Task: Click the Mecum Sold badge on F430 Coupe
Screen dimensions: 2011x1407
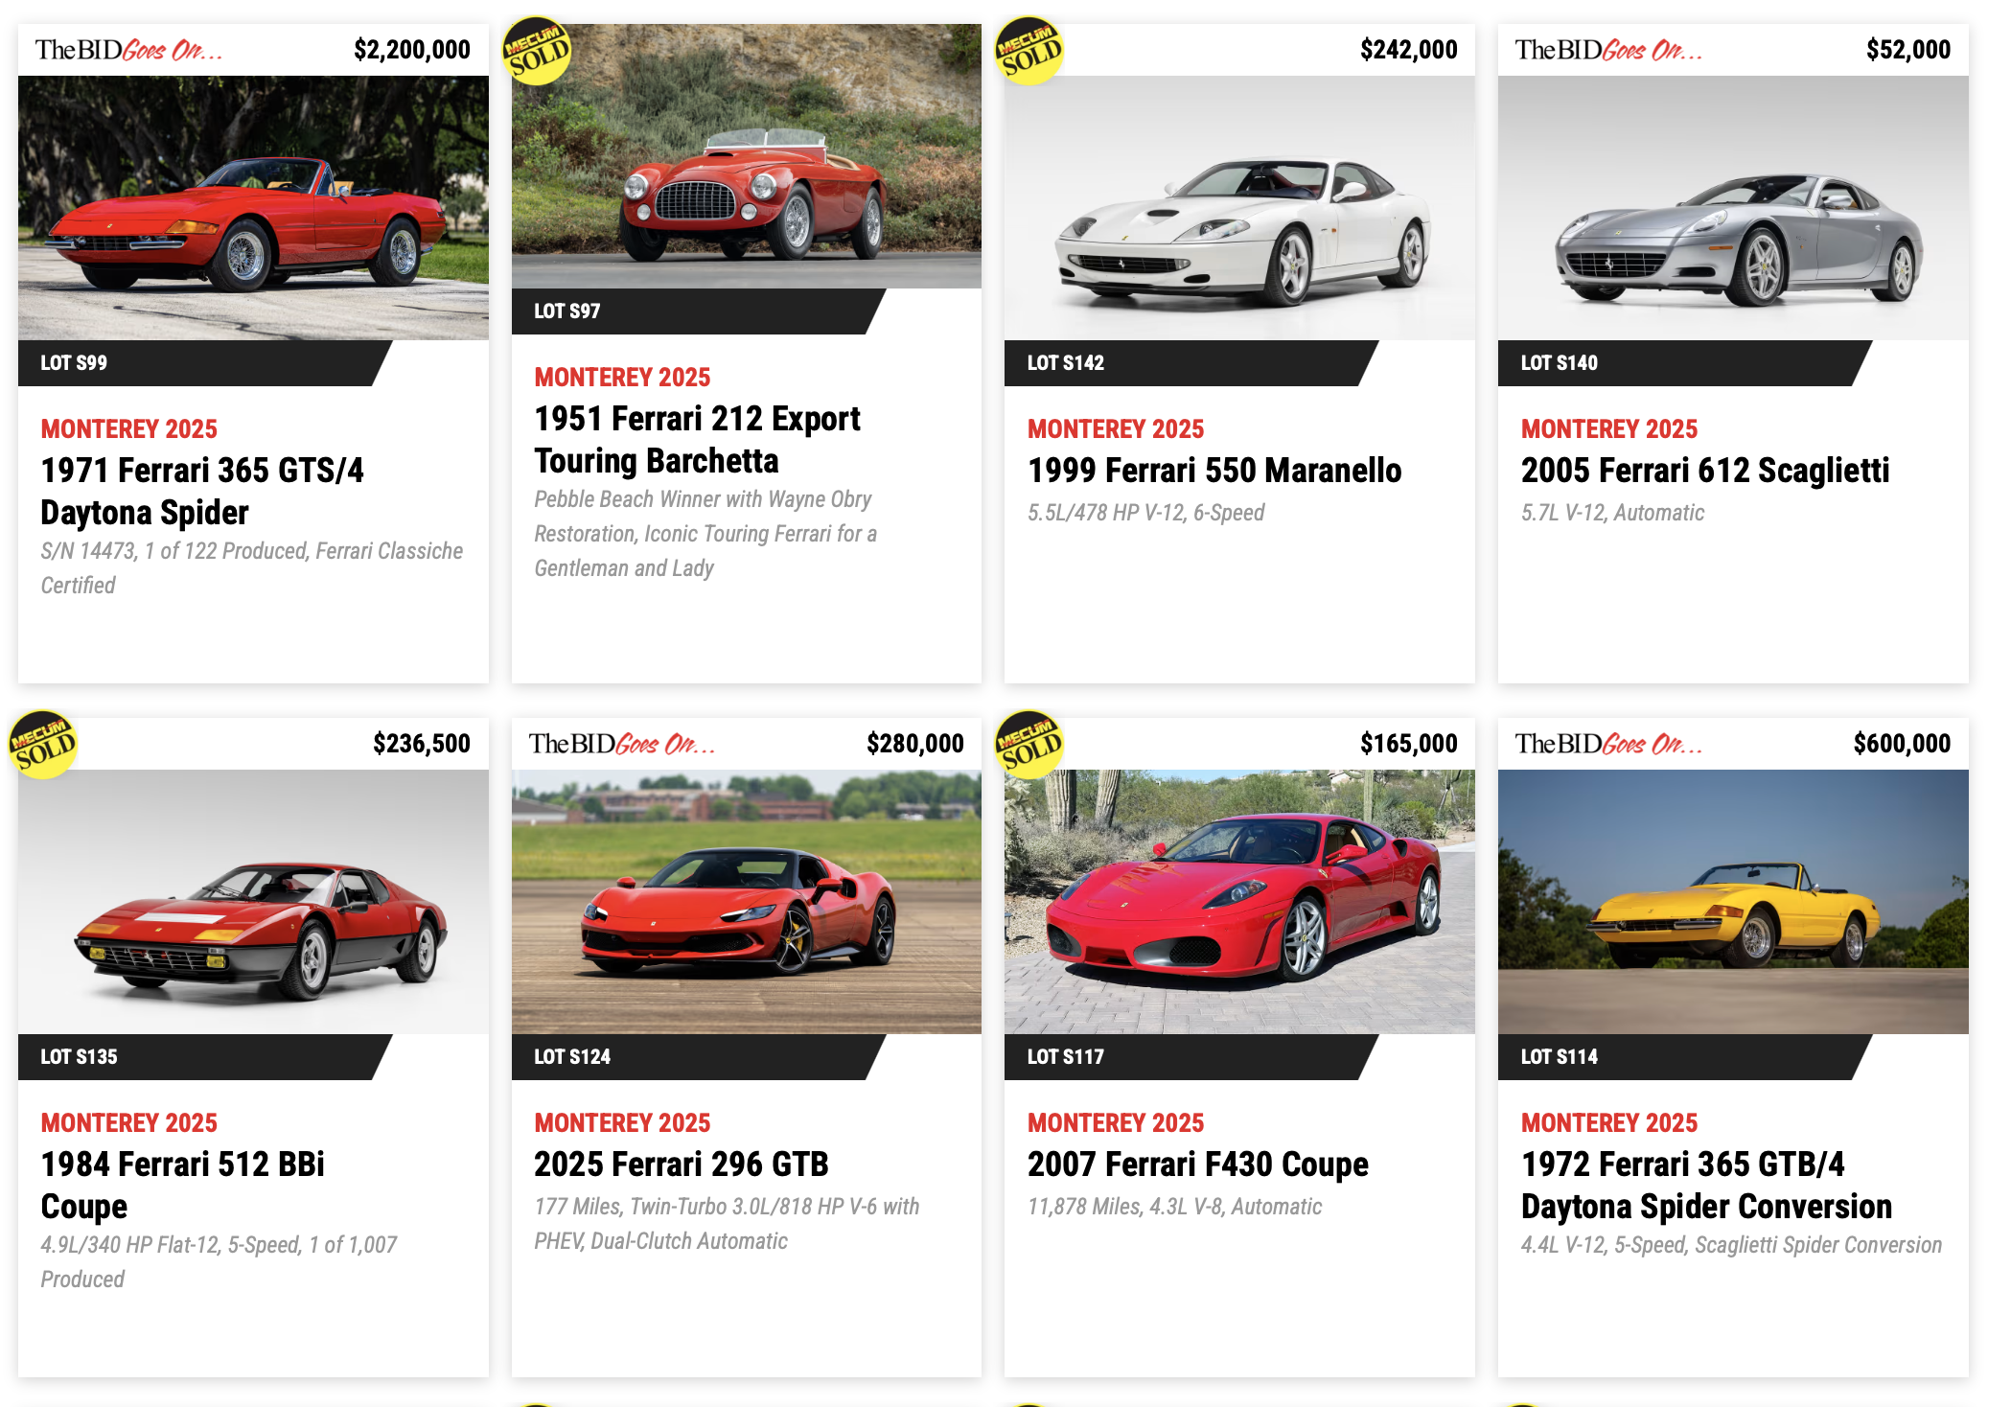Action: [x=1029, y=745]
